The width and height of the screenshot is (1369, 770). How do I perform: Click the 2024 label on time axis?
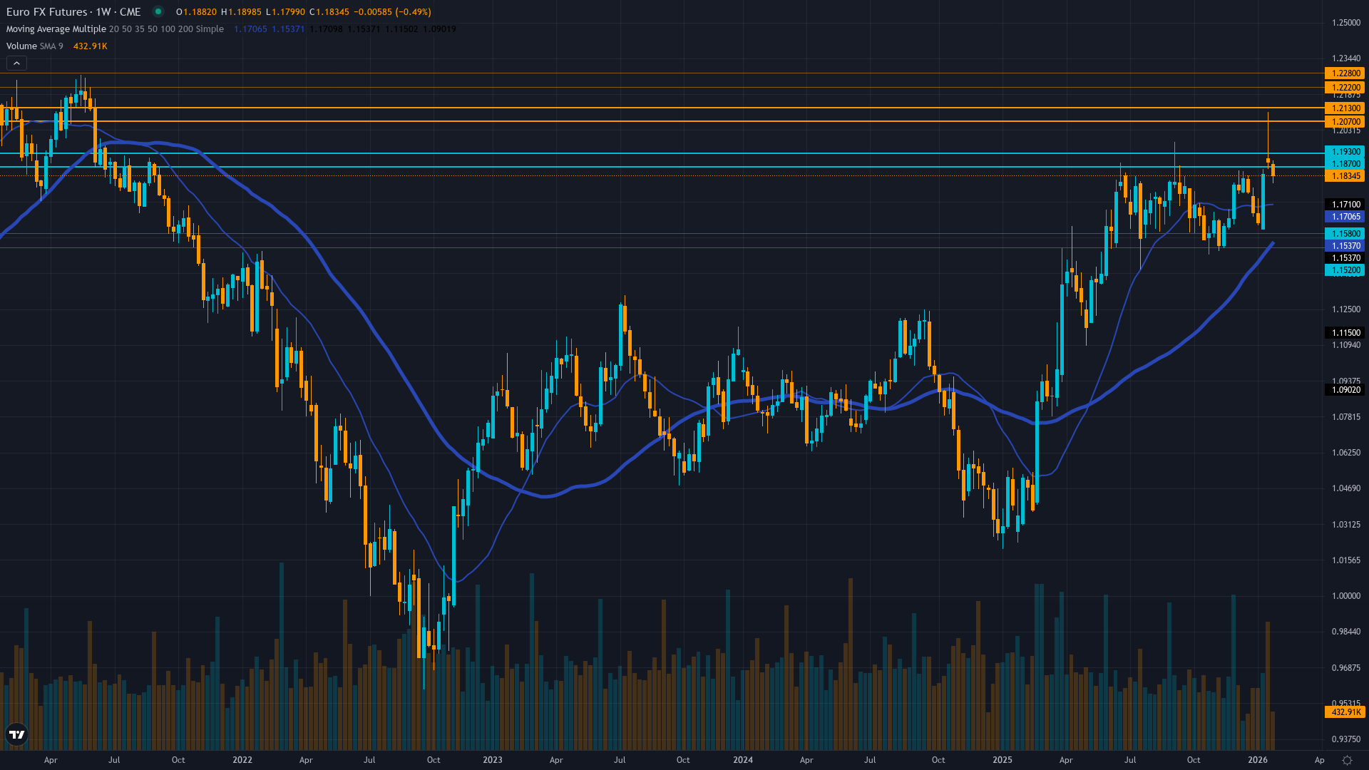pos(743,760)
